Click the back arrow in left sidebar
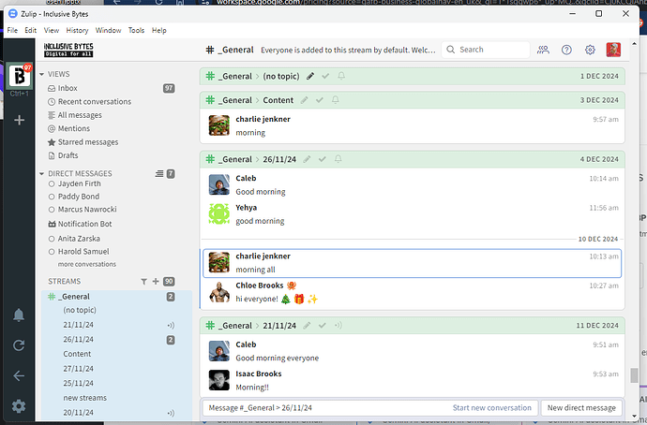Image resolution: width=647 pixels, height=425 pixels. tap(19, 375)
